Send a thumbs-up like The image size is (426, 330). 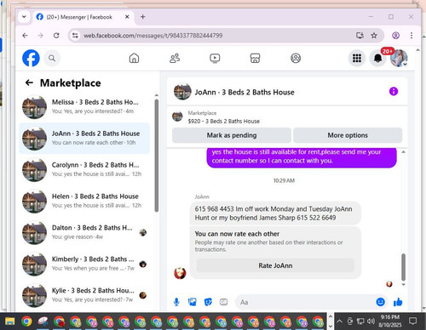click(x=398, y=302)
